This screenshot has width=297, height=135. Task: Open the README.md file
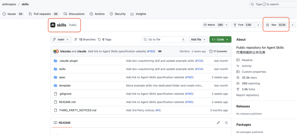[x=67, y=102]
